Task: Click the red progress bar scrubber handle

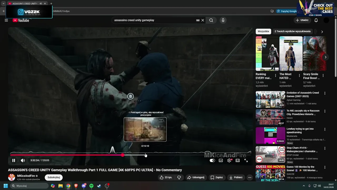Action: (x=123, y=155)
